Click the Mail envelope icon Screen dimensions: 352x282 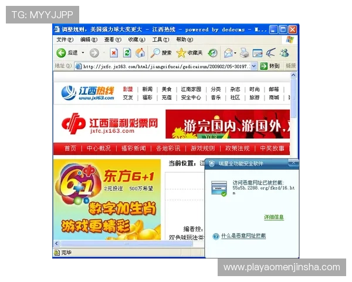(x=229, y=53)
